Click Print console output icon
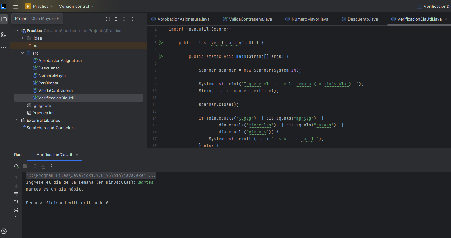Viewport: 451px width, 238px height. [16, 210]
